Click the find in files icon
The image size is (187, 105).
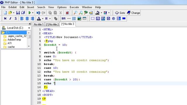pyautogui.click(x=91, y=13)
